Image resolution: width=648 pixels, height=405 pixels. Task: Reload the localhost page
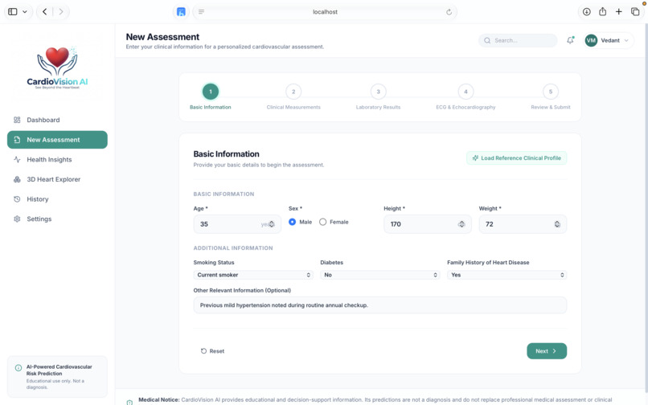click(x=449, y=11)
